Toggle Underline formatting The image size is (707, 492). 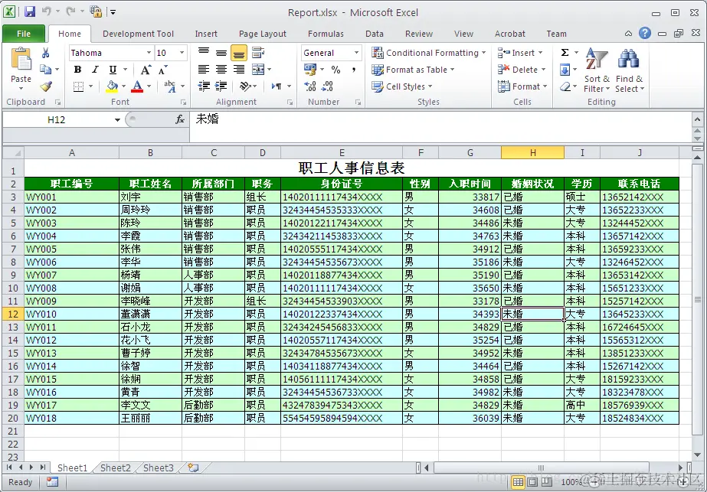[113, 70]
